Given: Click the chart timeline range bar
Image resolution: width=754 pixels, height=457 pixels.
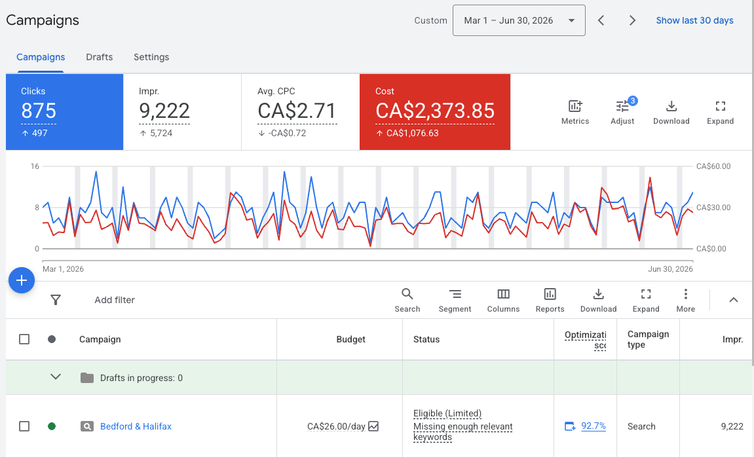Looking at the screenshot, I should (x=368, y=261).
